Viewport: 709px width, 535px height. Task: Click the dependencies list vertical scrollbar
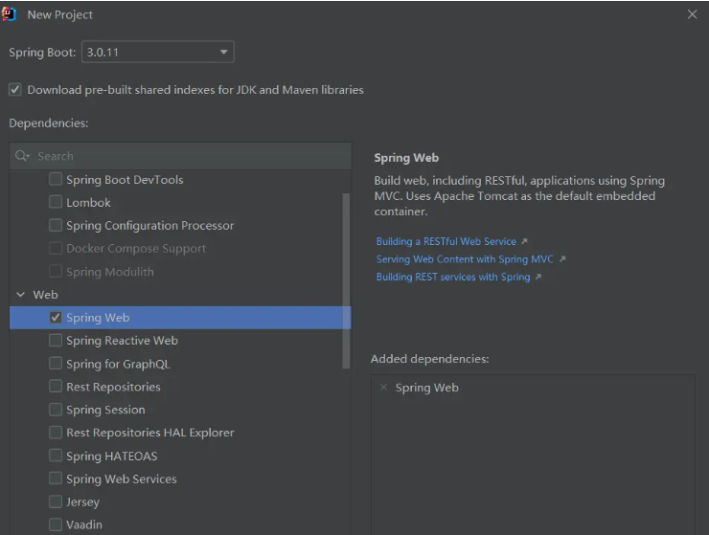point(346,278)
